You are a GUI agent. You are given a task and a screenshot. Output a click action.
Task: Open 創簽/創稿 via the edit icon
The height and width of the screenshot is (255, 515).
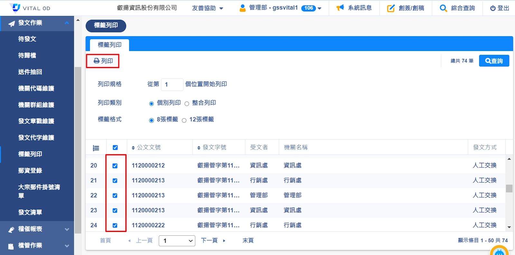(391, 8)
